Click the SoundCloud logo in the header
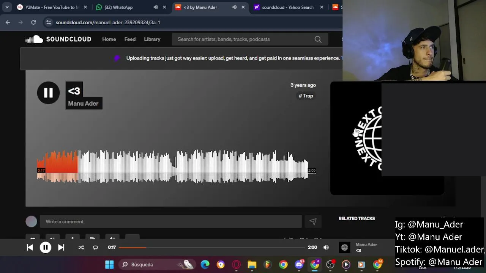486x273 pixels. pyautogui.click(x=58, y=39)
